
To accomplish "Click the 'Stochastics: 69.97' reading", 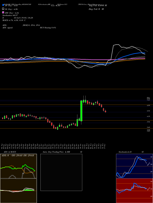I will coord(10,15).
